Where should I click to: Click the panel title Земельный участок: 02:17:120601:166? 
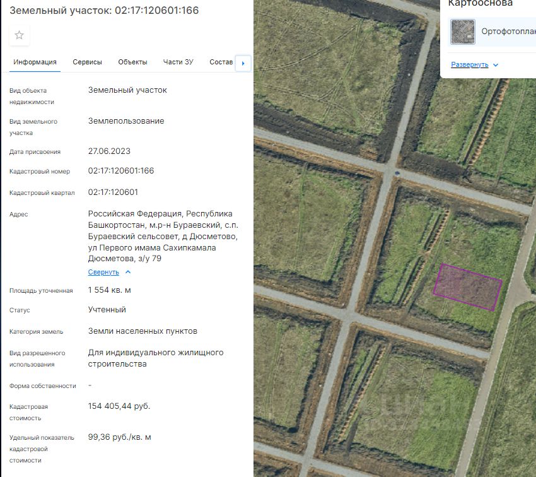[x=104, y=10]
